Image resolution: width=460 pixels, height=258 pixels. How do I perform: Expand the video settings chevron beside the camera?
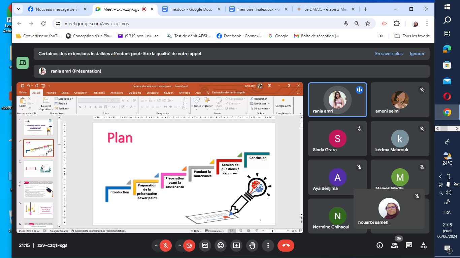pyautogui.click(x=179, y=246)
